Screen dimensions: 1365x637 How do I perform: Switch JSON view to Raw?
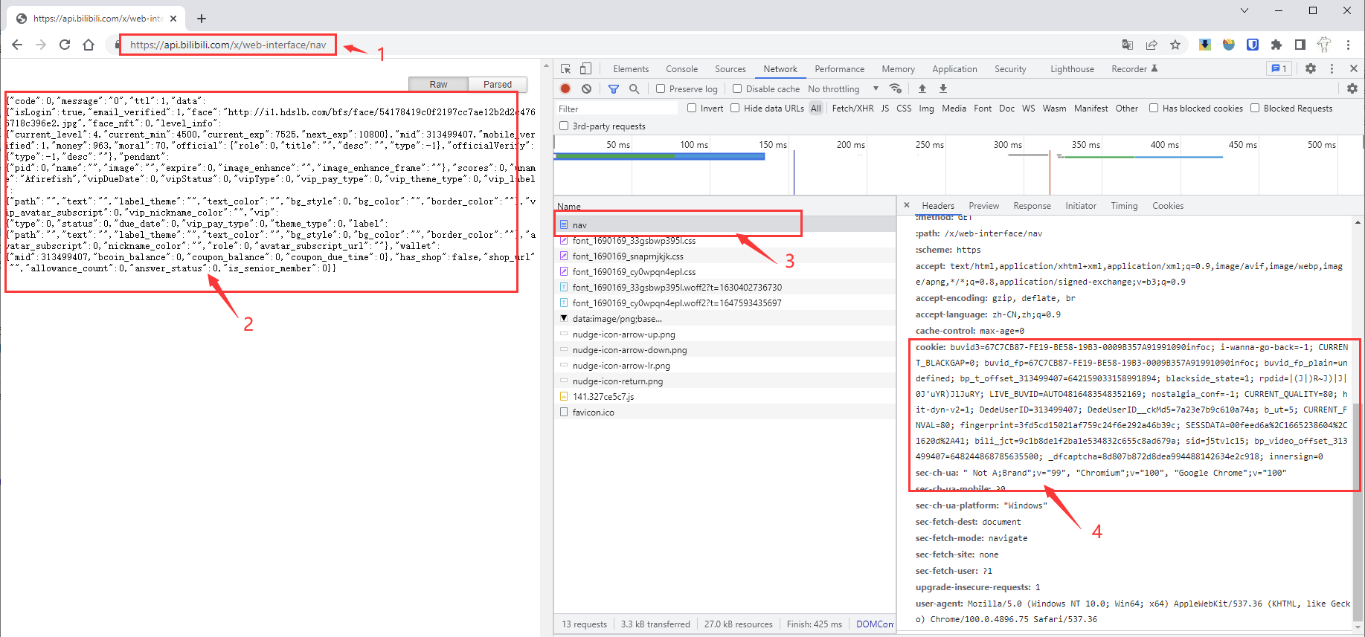pos(439,85)
